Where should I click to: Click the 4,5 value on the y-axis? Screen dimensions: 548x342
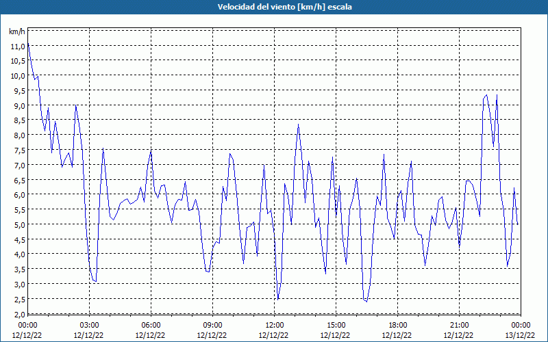pyautogui.click(x=19, y=239)
